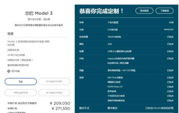Select 特斯拉融资租赁 option
Viewport: 179px width, 113px height.
point(20,93)
